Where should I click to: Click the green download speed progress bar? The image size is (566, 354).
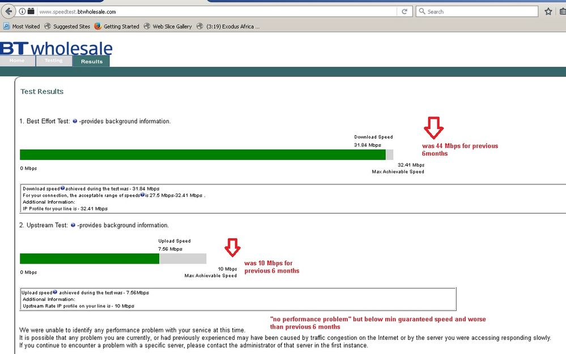(x=202, y=154)
